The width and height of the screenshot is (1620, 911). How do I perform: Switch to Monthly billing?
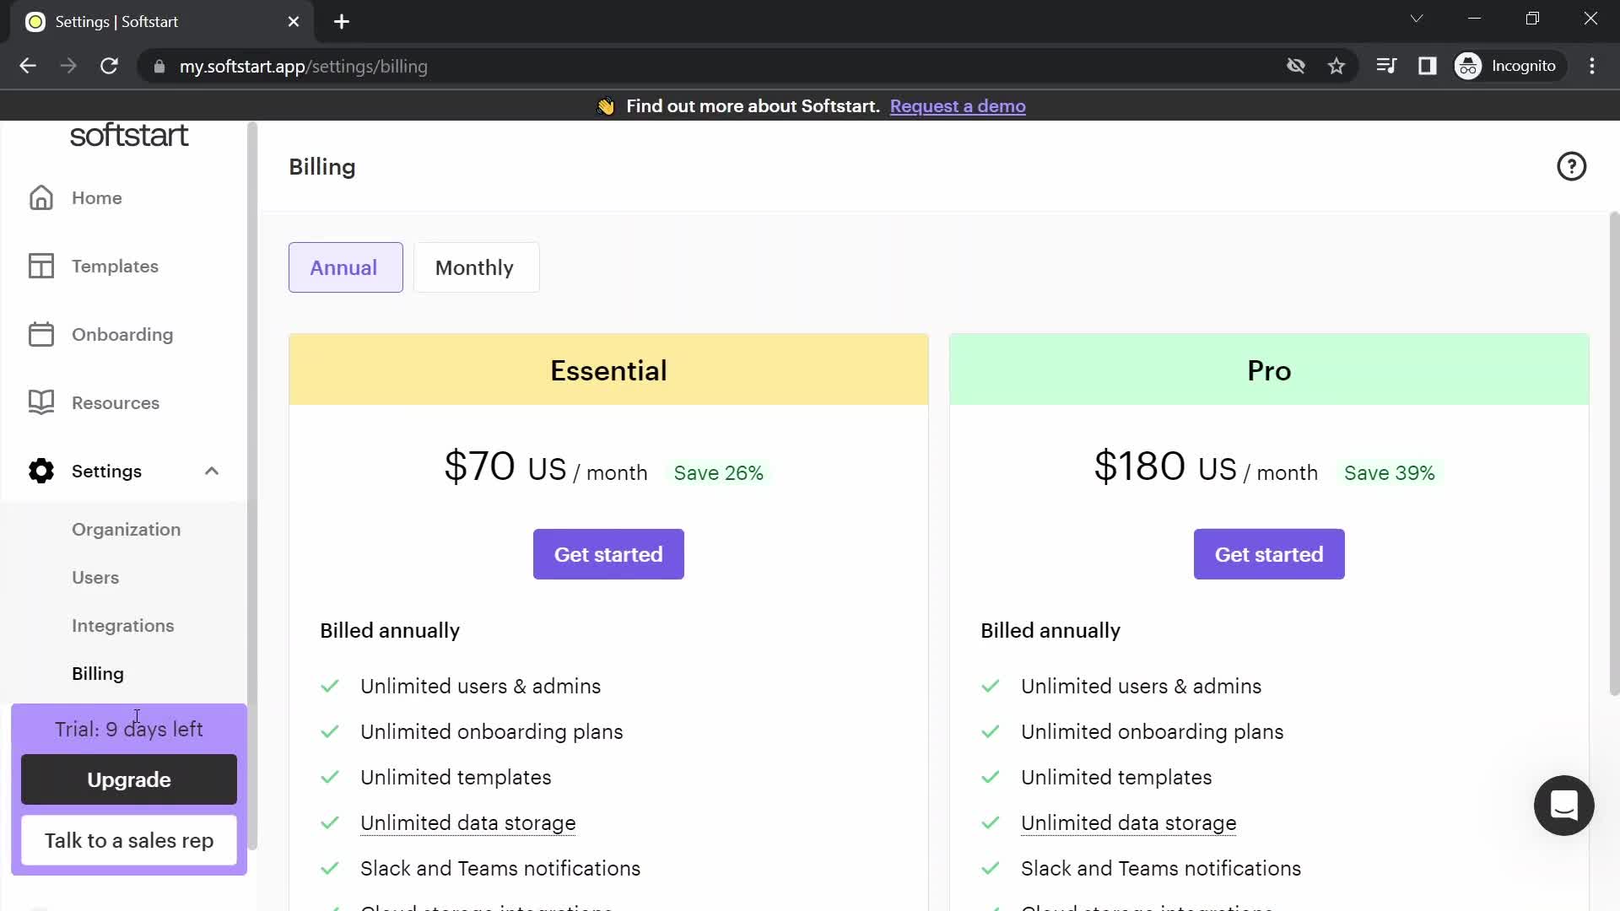(x=476, y=267)
